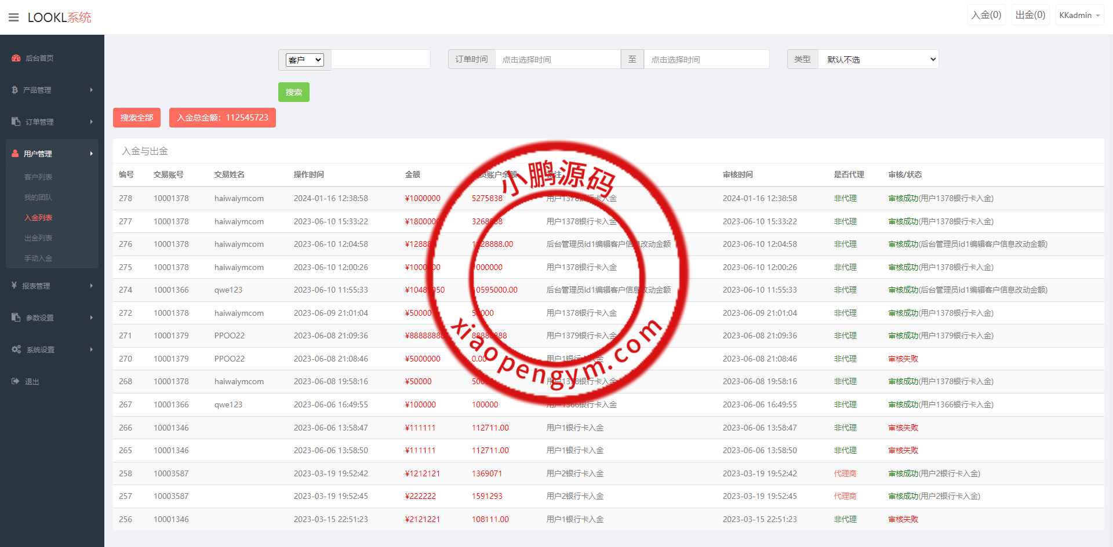Click the hamburger menu icon
1113x547 pixels.
pos(14,17)
